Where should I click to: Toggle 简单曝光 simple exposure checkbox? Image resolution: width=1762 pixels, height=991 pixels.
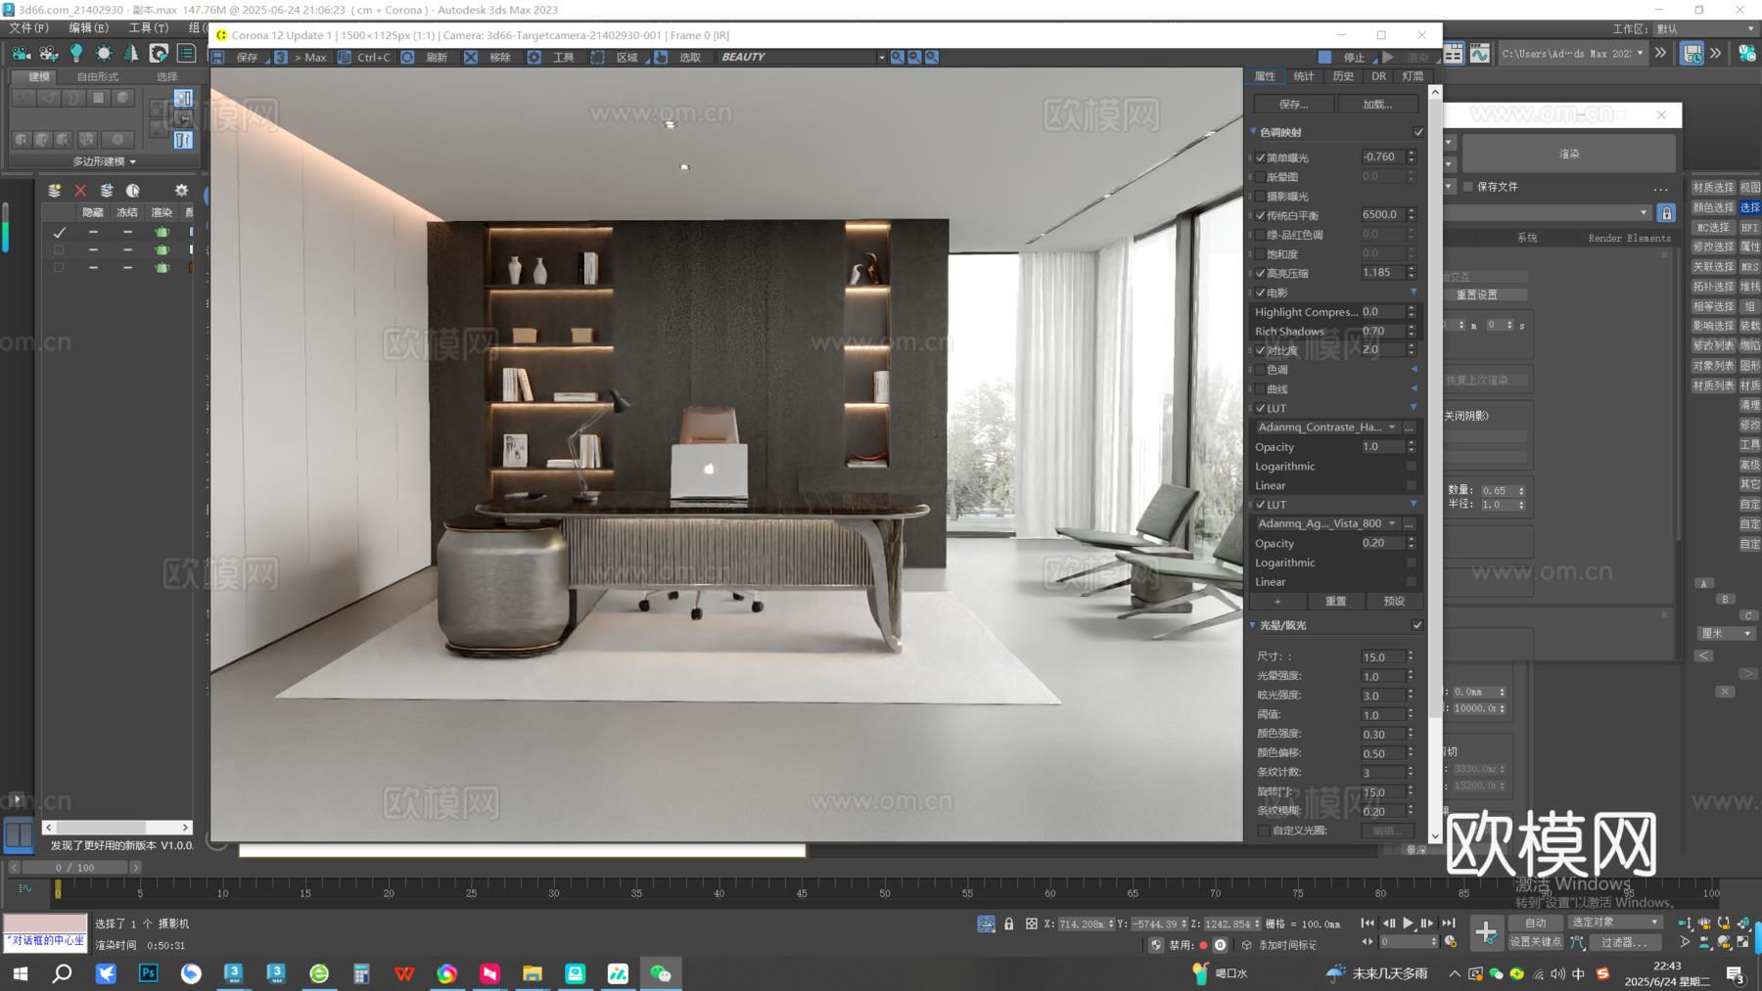[1261, 158]
